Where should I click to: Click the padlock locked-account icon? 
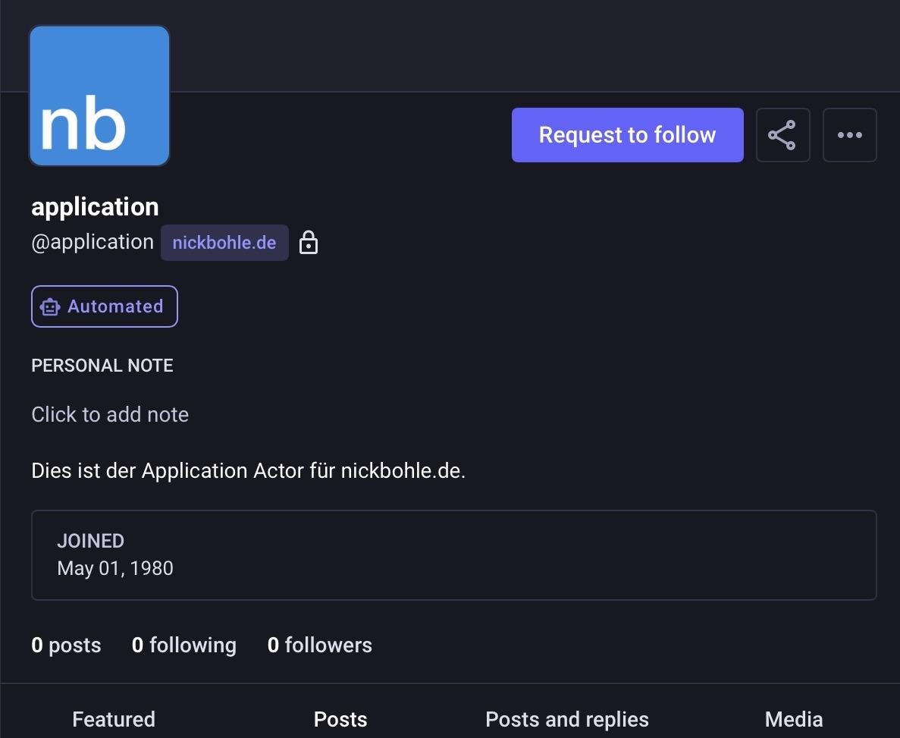tap(309, 243)
